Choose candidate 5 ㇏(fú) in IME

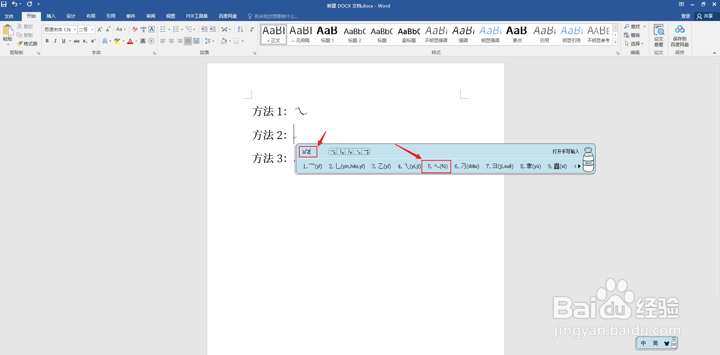(x=437, y=166)
